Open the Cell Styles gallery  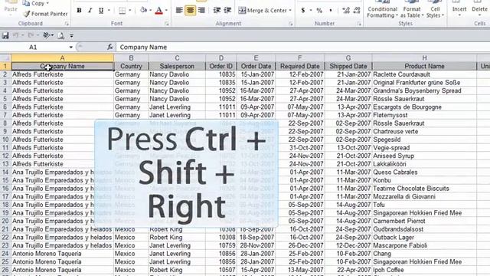coord(435,9)
